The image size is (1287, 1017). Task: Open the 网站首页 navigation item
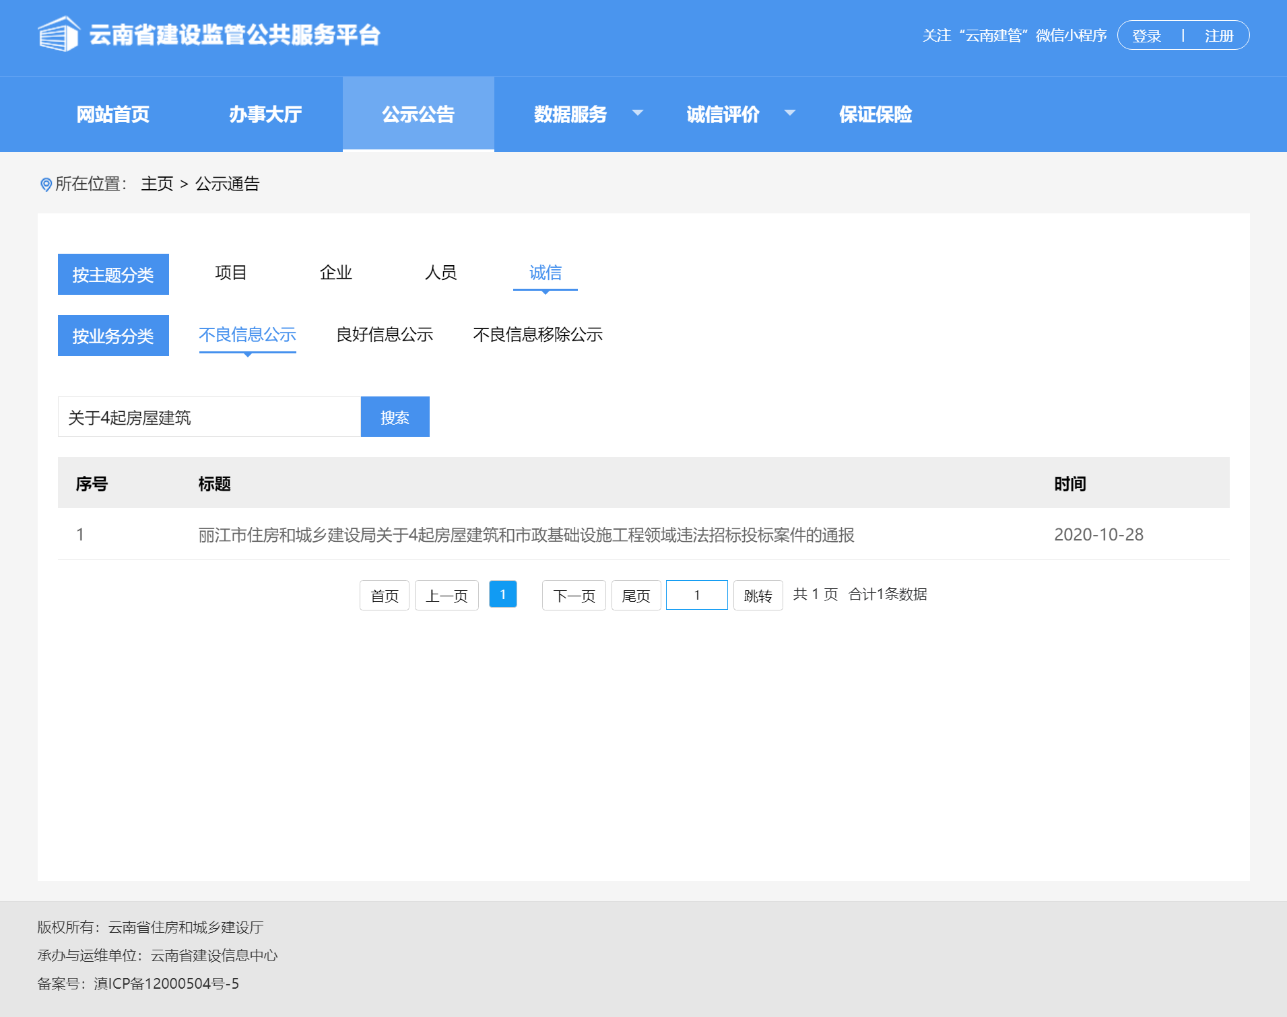[x=113, y=114]
